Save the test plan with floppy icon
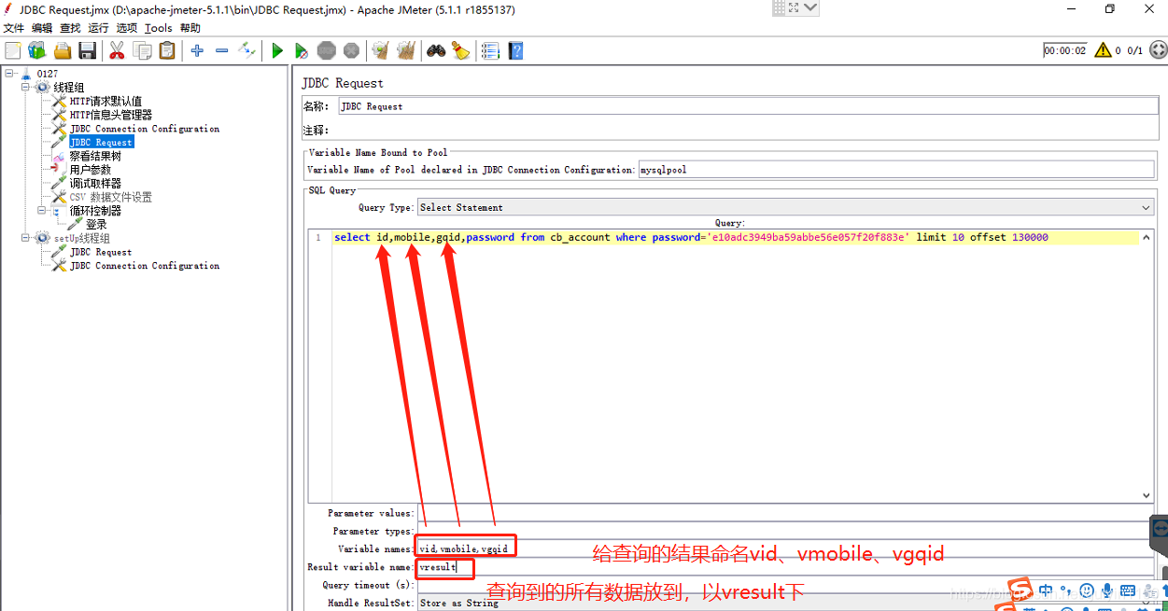The image size is (1168, 611). pyautogui.click(x=88, y=50)
